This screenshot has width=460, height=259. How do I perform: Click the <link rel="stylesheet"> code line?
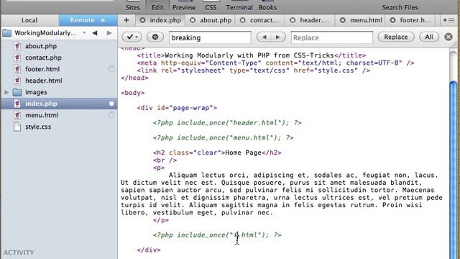tap(253, 71)
